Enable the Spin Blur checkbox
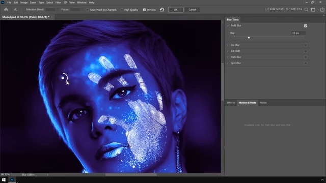This screenshot has width=326, height=183. [x=306, y=63]
